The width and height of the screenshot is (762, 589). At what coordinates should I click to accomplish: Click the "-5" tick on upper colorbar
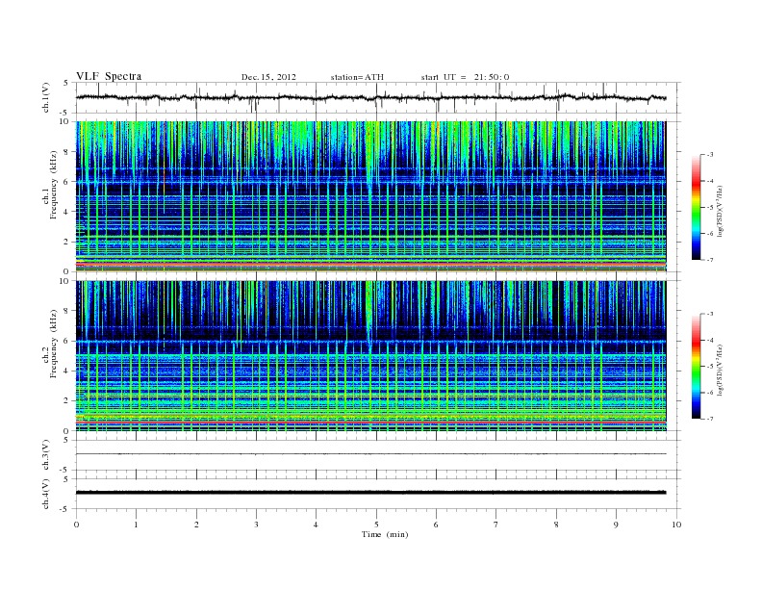pyautogui.click(x=710, y=208)
